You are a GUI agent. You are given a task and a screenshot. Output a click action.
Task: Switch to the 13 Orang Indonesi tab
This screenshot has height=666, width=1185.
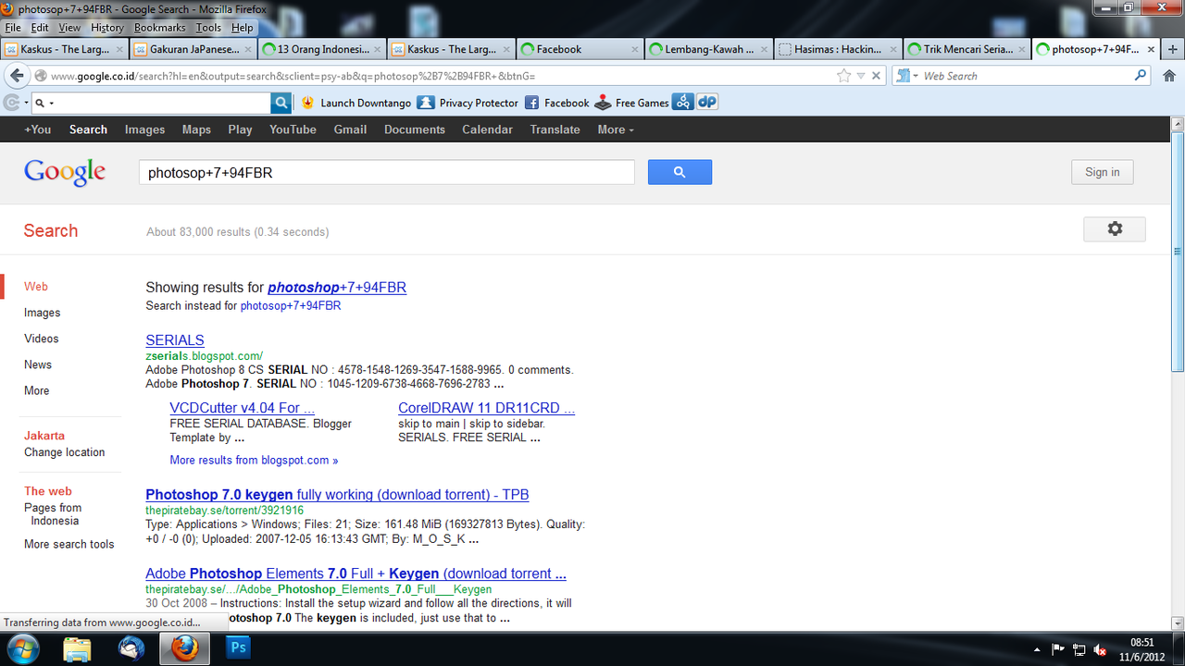coord(321,49)
